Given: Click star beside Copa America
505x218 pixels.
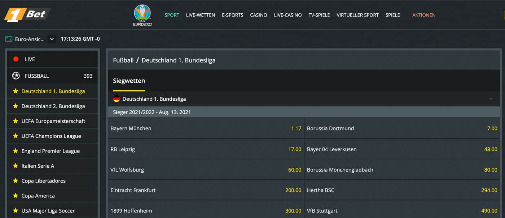Looking at the screenshot, I should pyautogui.click(x=16, y=196).
